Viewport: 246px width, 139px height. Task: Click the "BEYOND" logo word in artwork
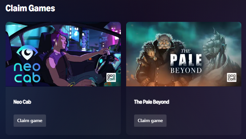186,70
